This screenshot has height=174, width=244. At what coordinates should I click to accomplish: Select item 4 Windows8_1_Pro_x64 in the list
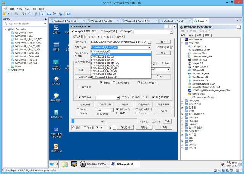[x=121, y=60]
